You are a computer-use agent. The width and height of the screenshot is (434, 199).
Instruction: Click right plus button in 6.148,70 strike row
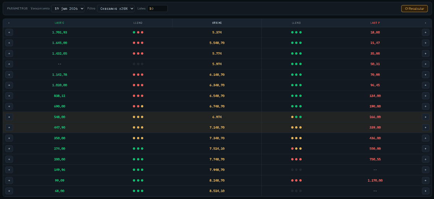[x=425, y=75]
